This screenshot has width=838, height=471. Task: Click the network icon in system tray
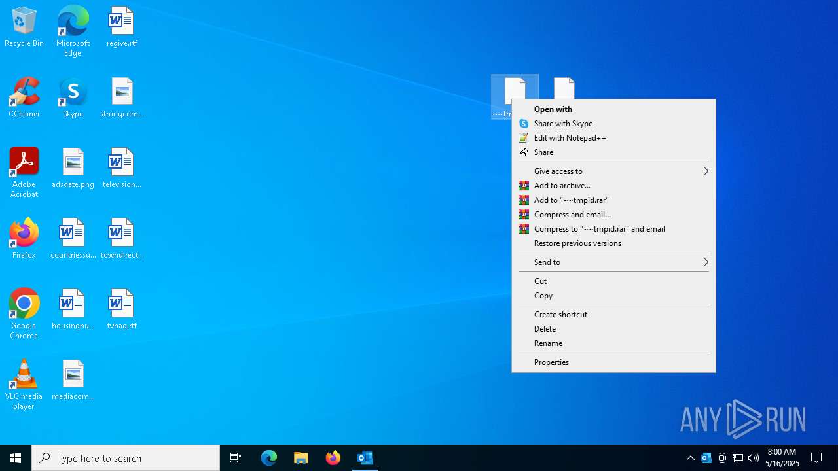(x=738, y=458)
